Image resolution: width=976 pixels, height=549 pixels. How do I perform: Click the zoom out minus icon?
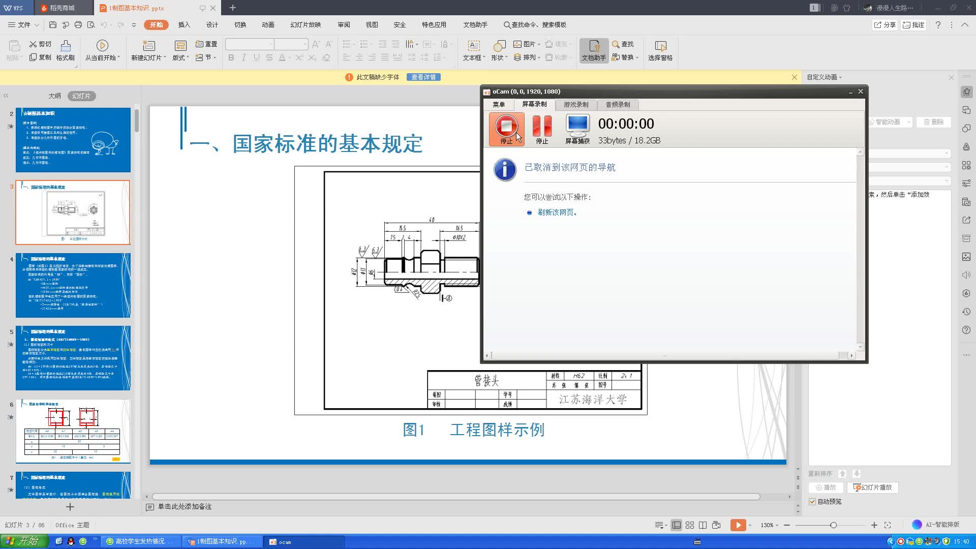(787, 525)
